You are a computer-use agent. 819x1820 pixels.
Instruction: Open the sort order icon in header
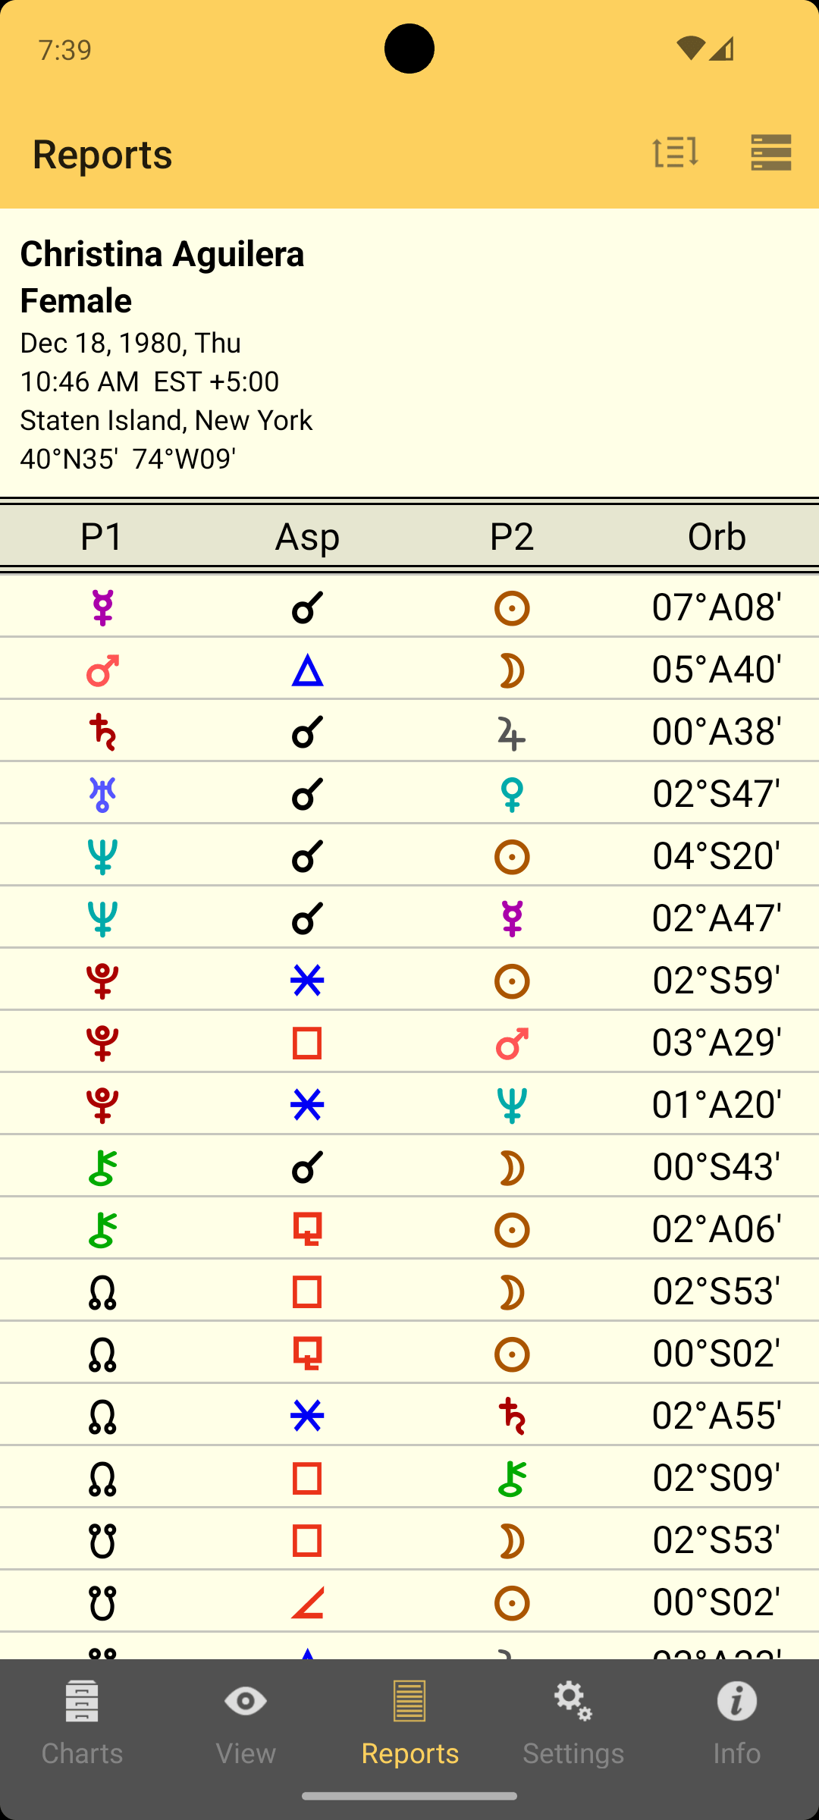675,152
